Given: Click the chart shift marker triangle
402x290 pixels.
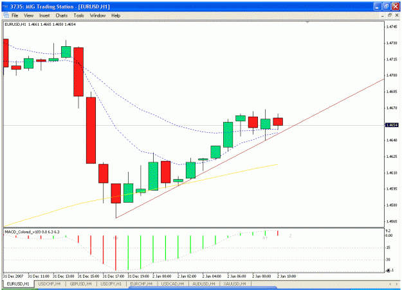Looking at the screenshot, I should [307, 22].
